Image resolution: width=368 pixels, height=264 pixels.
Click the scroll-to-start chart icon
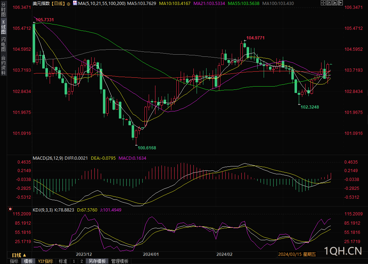click(x=329, y=3)
